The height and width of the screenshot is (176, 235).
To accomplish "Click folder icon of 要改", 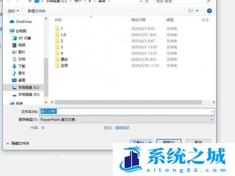I will [x=57, y=59].
